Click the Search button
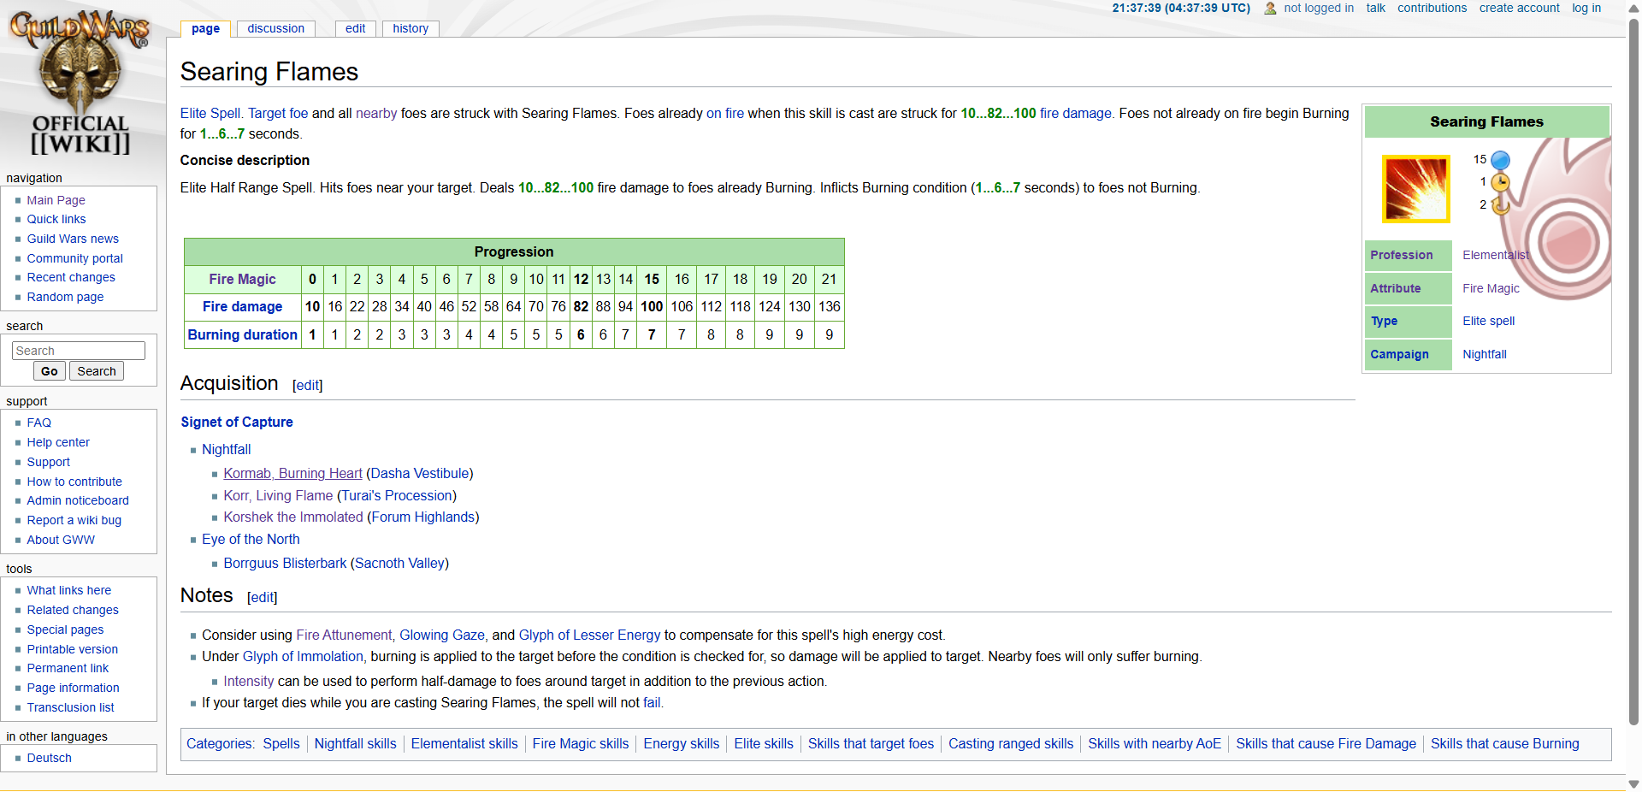The height and width of the screenshot is (792, 1642). 97,371
